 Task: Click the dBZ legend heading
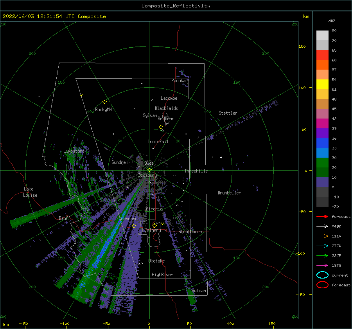click(x=332, y=21)
